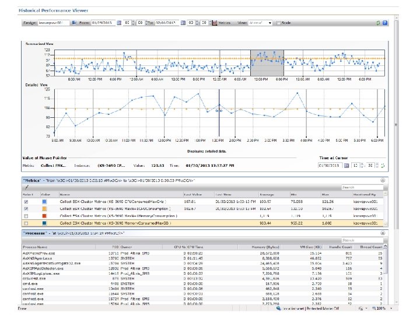Open the blue help icon
Viewport: 420px width, 315px height.
click(x=384, y=23)
